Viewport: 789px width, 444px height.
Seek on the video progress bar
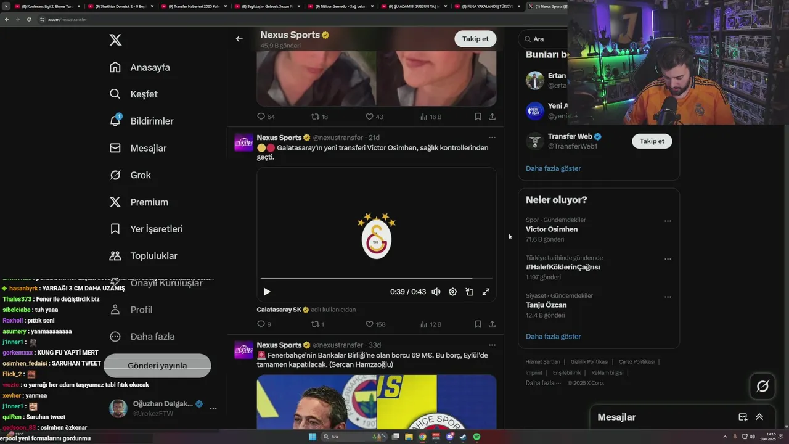376,278
